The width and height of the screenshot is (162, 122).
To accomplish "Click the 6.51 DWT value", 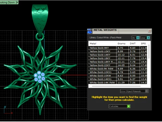I will [133, 55].
